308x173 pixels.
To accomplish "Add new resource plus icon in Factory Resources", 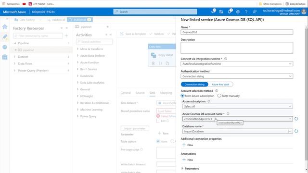I will [66, 36].
